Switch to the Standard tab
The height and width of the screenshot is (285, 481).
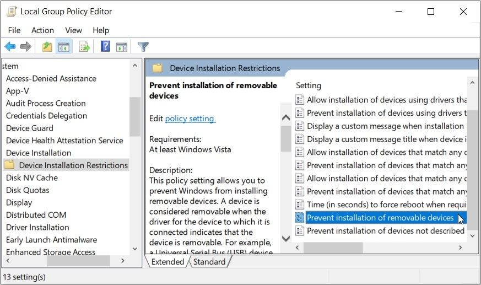tap(209, 262)
